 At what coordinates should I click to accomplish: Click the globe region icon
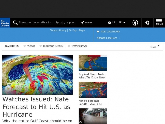(x=109, y=23)
